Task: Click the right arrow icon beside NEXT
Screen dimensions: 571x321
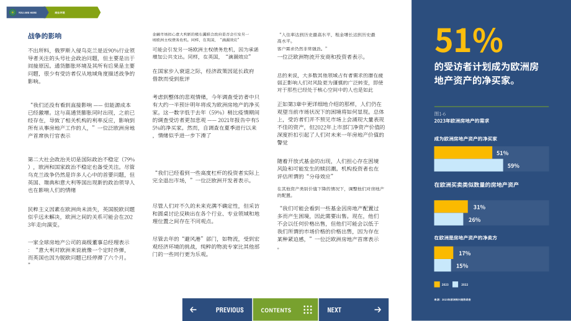Action: click(x=377, y=310)
